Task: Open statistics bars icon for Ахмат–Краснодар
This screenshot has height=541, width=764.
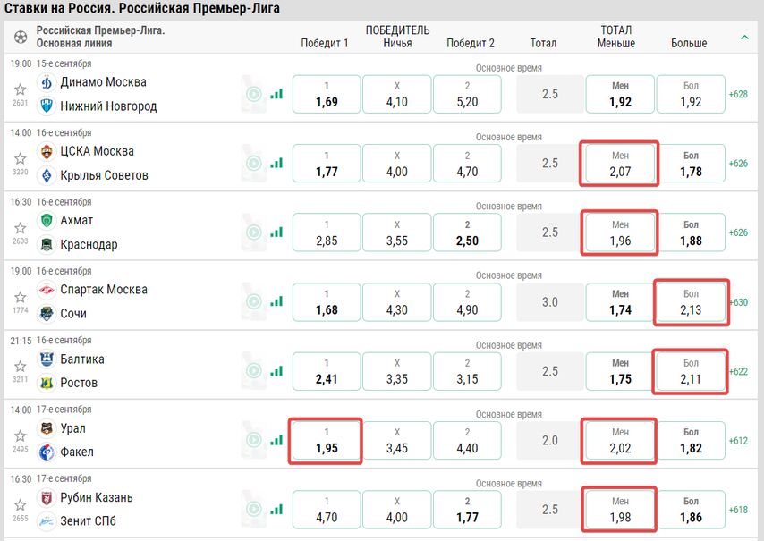Action: point(276,232)
